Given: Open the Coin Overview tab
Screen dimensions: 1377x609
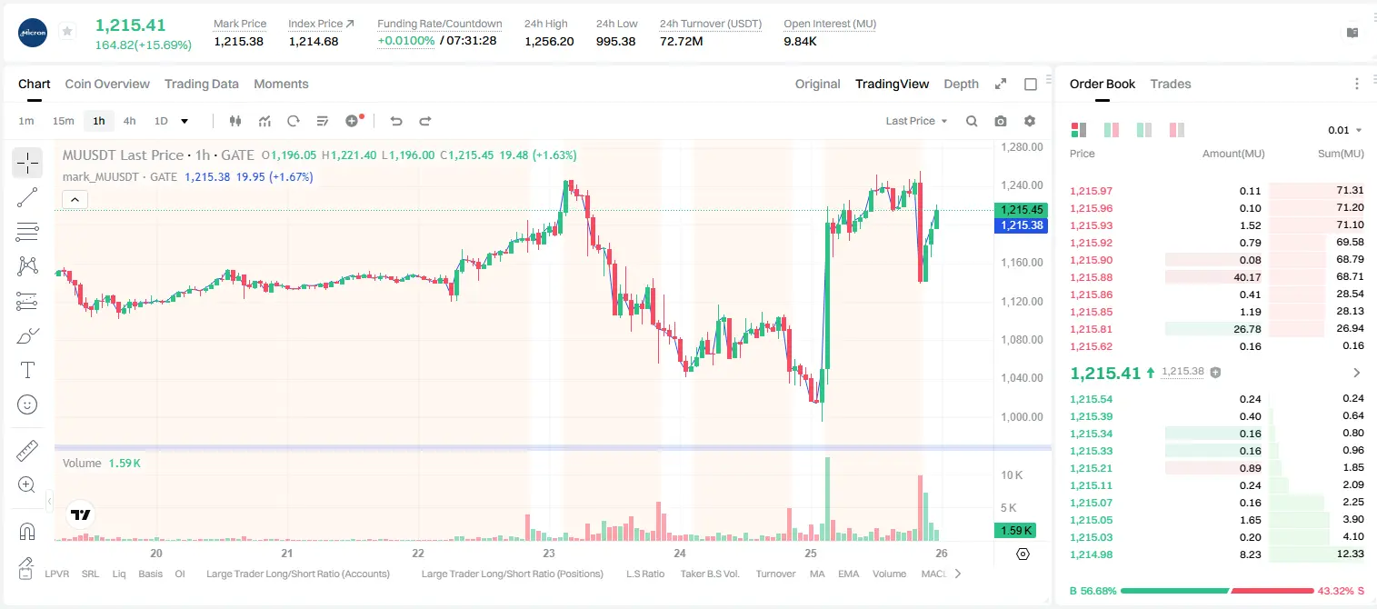Looking at the screenshot, I should (107, 84).
